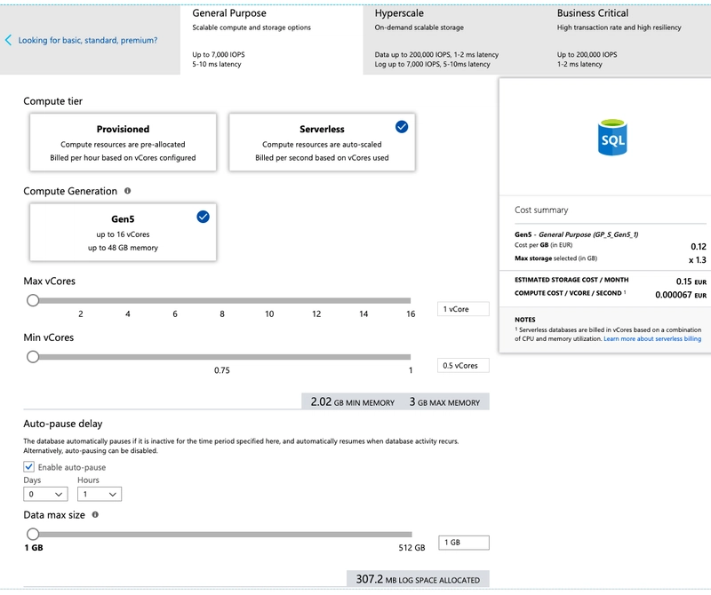Click the Max vCores slider handle

[x=33, y=301]
